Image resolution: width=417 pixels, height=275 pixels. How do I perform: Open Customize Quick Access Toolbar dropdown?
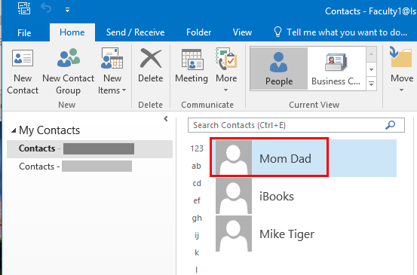67,10
